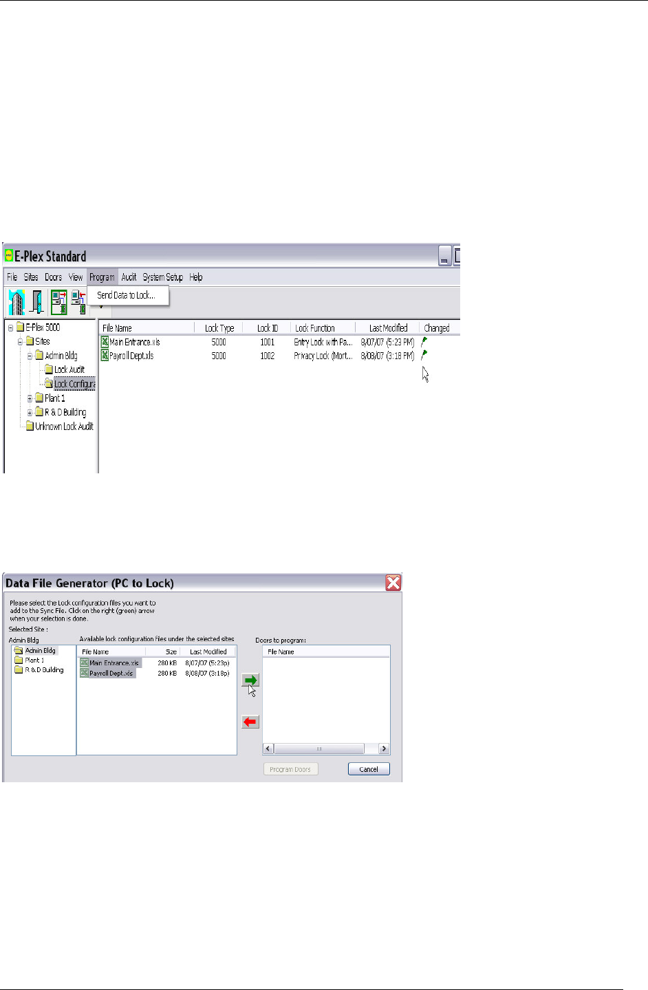Viewport: 648px width, 990px height.
Task: Expand the Plant 1 tree node
Action: click(x=30, y=398)
